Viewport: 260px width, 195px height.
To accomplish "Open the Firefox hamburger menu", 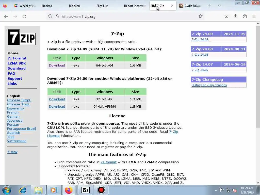I will pos(254,16).
